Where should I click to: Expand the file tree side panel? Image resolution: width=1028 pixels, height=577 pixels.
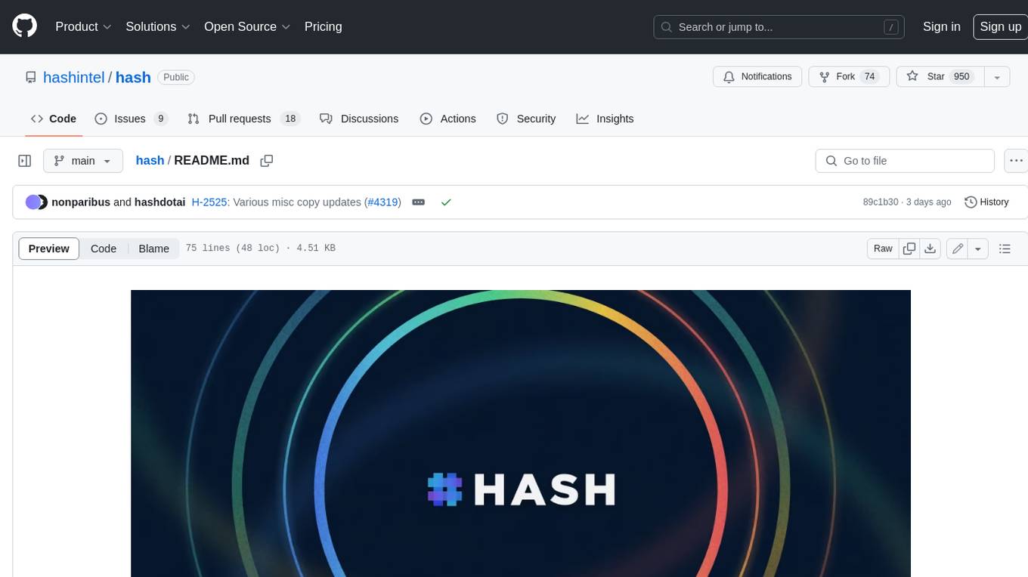coord(25,161)
